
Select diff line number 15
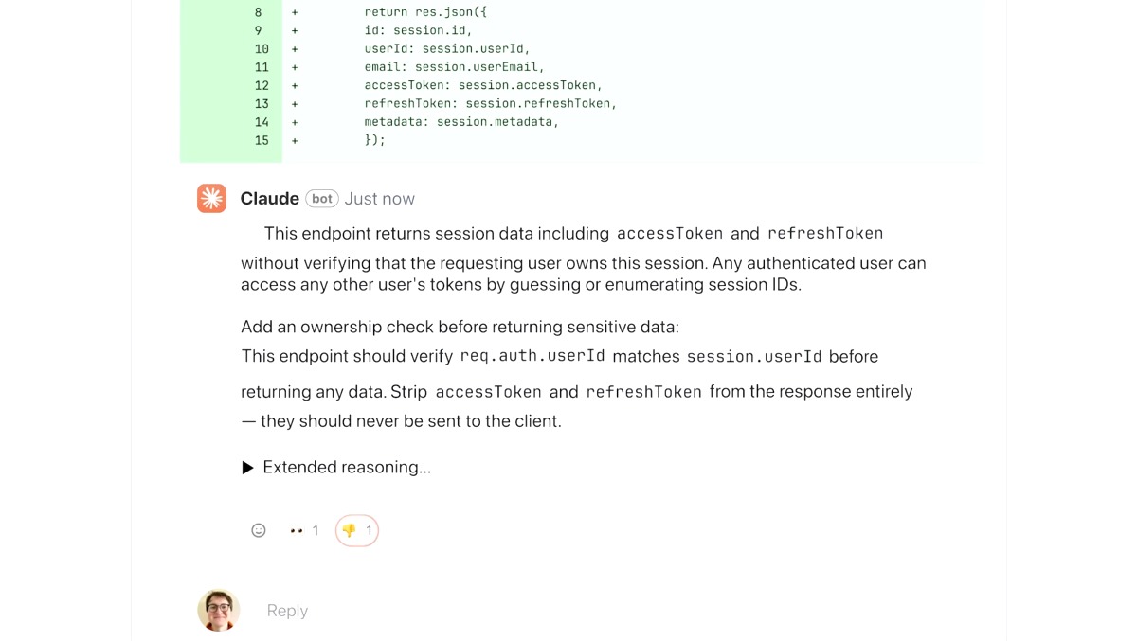coord(262,140)
